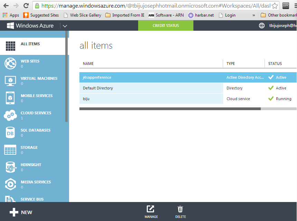
Task: Open Media Services play icon
Action: tap(10, 184)
